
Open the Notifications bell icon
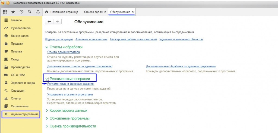point(38,12)
